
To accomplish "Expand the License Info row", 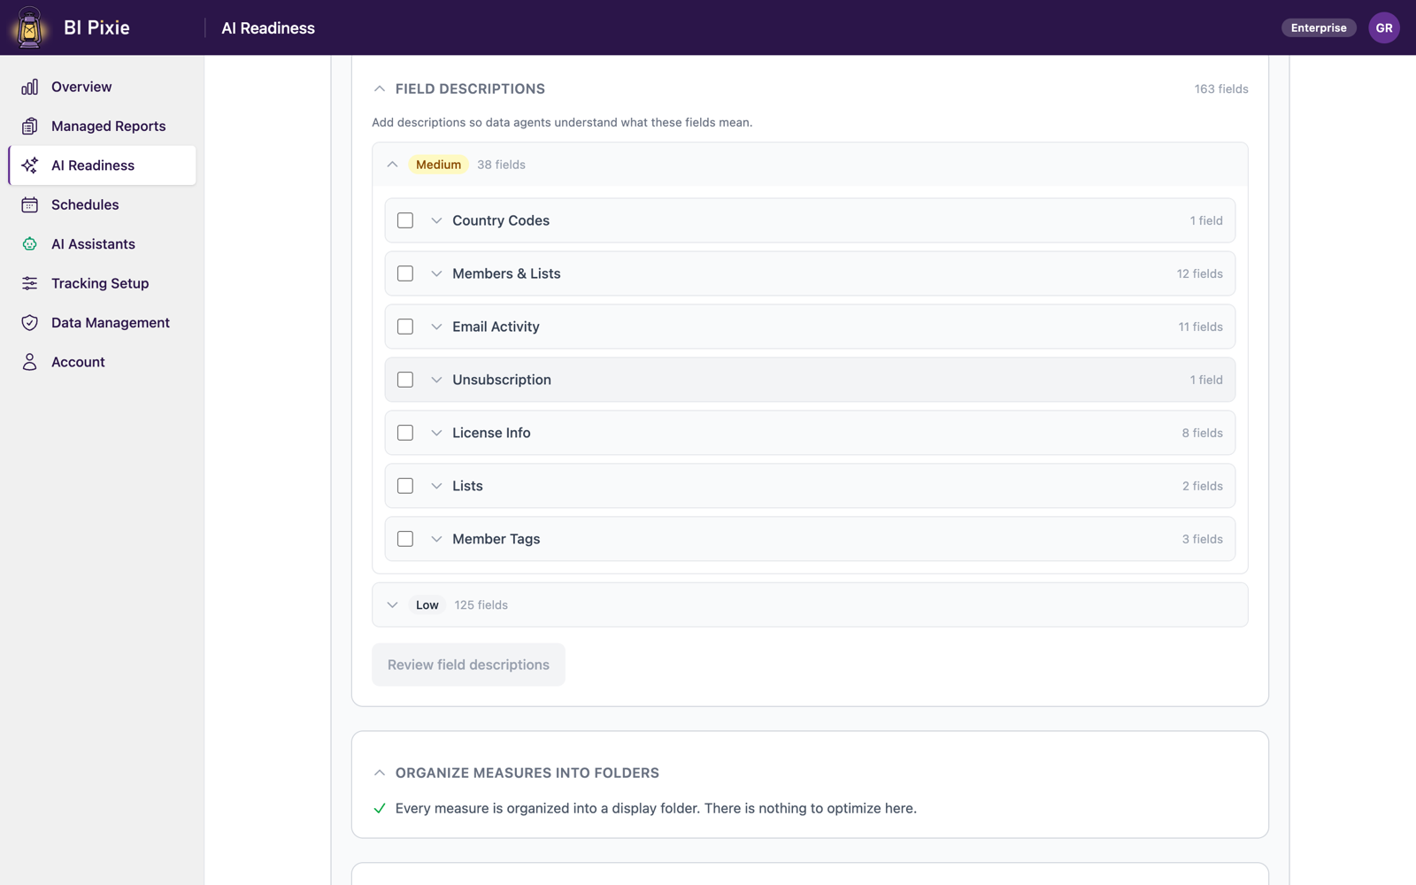I will 436,433.
